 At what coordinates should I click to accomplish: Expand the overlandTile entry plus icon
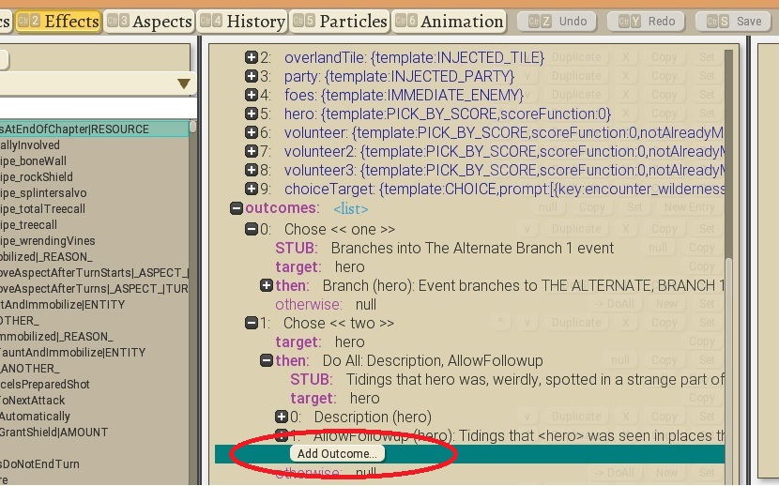tap(252, 58)
